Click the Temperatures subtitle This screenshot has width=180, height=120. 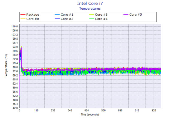tap(90, 9)
